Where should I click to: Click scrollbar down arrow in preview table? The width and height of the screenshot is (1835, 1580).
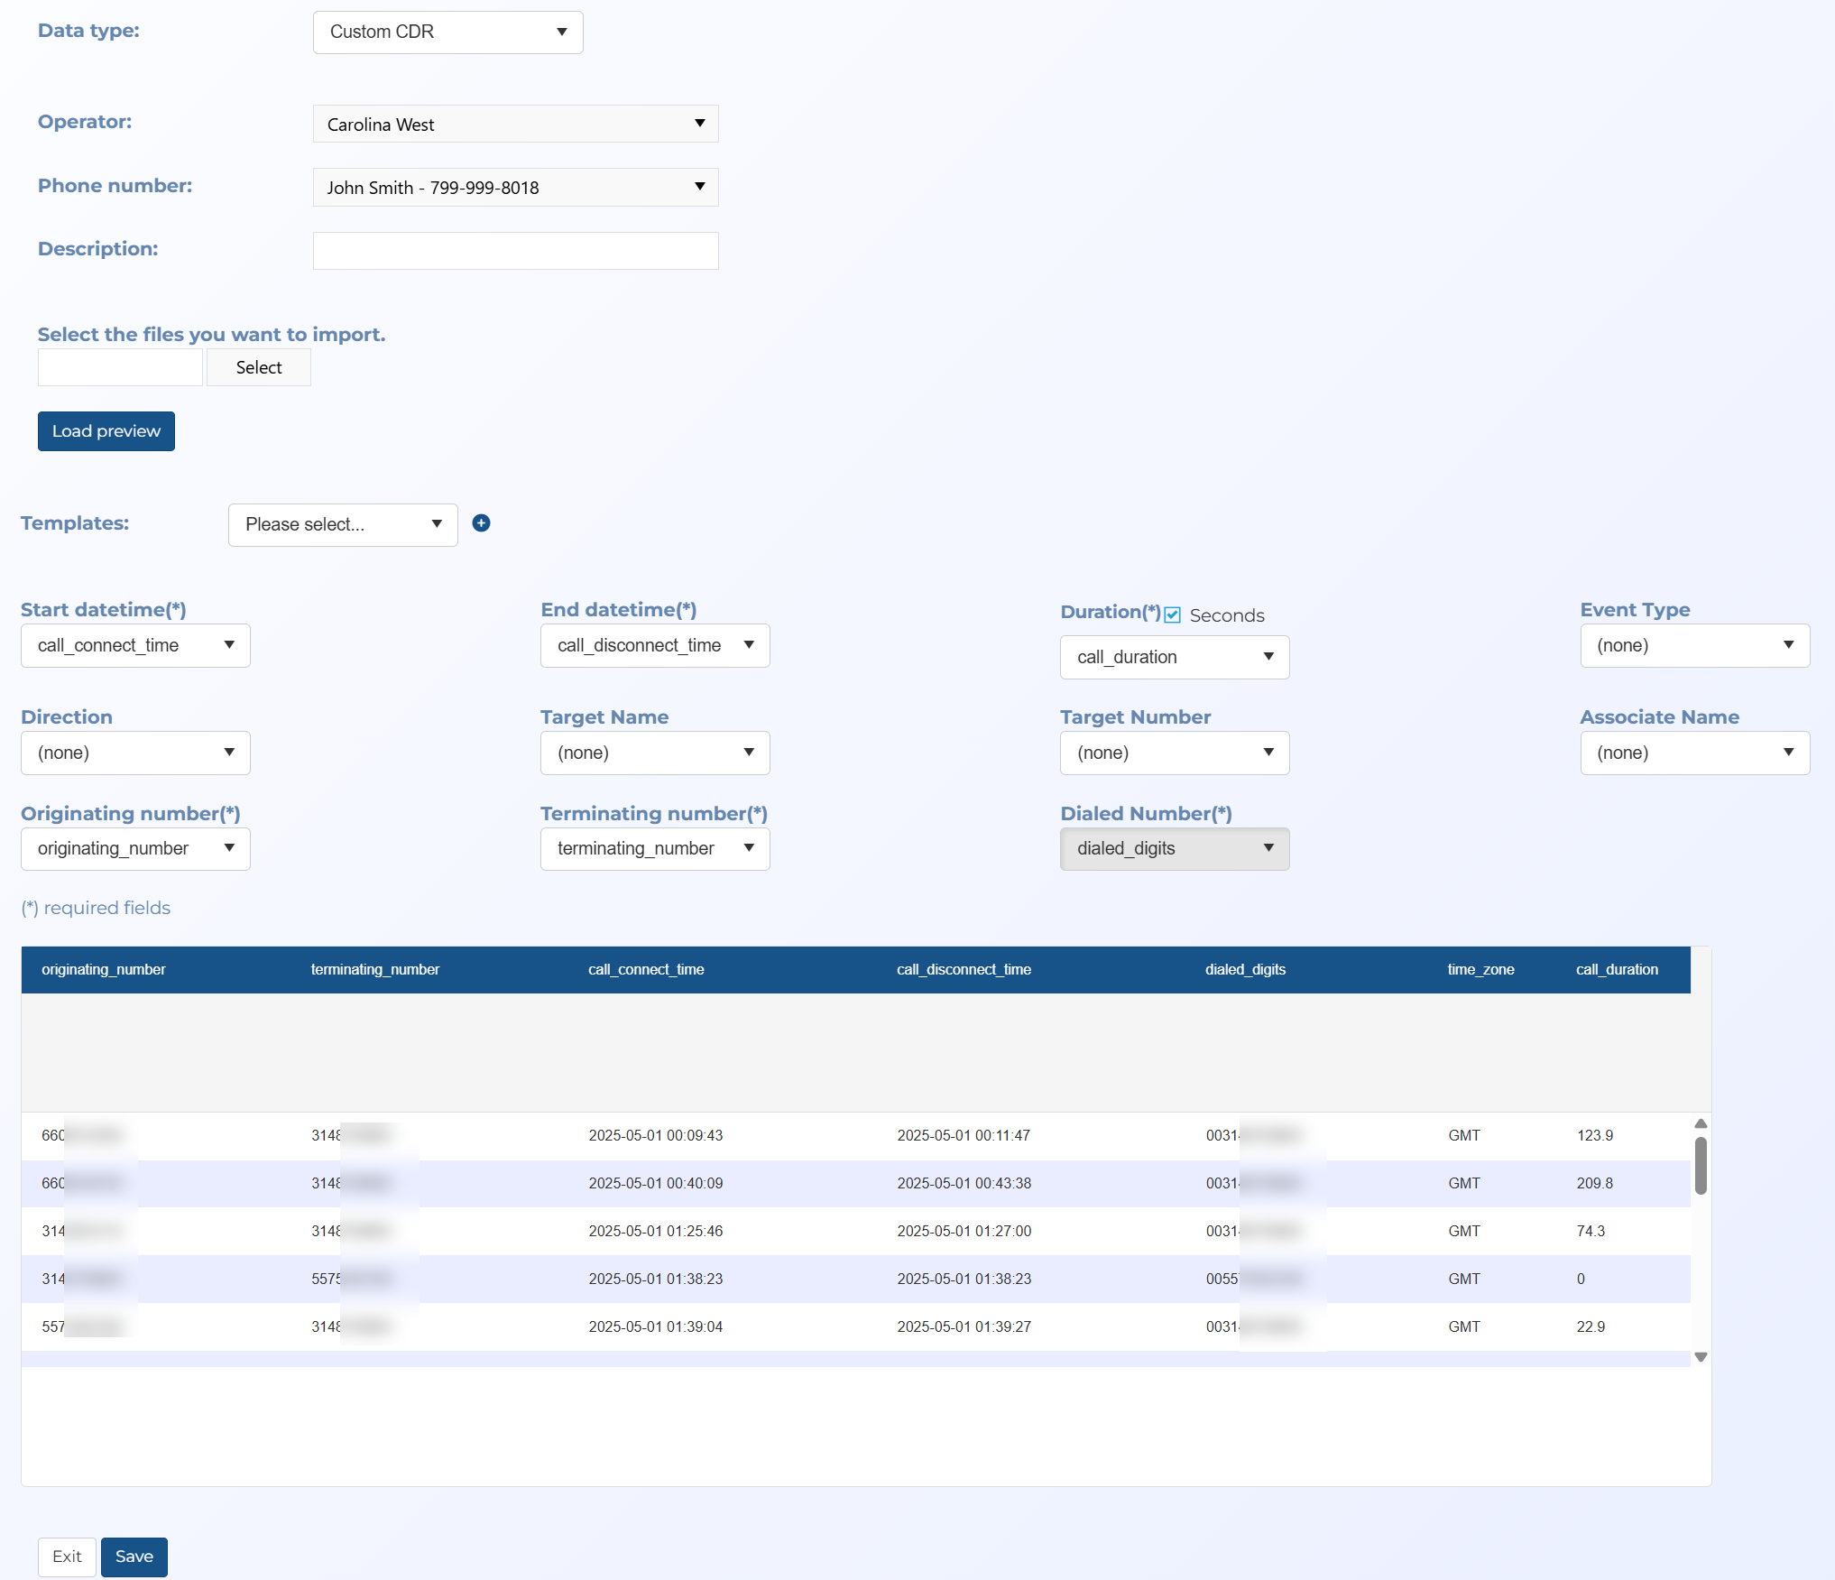click(x=1701, y=1357)
